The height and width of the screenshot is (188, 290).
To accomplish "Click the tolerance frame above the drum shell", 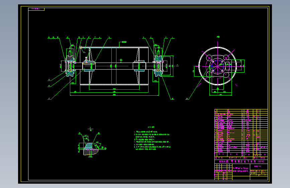I will (124, 42).
